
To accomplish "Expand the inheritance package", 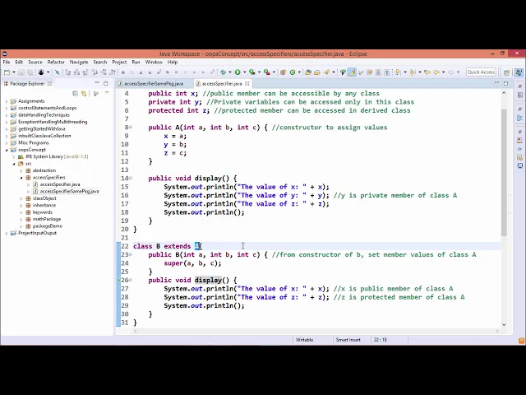I will click(21, 205).
